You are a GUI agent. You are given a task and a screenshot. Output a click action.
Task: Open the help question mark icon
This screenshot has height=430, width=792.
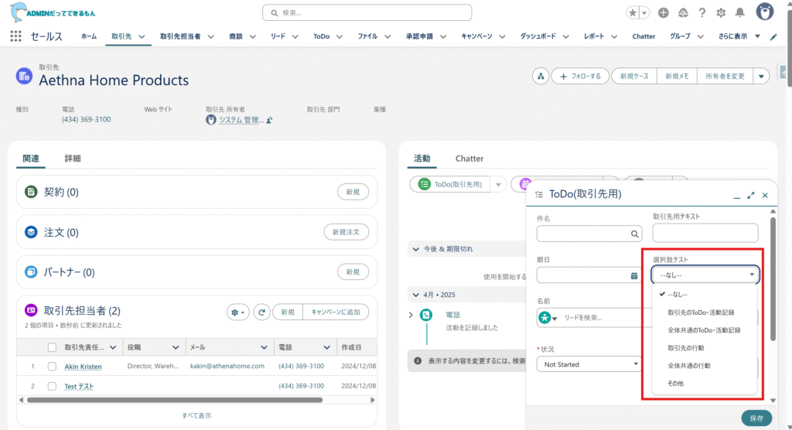click(702, 13)
